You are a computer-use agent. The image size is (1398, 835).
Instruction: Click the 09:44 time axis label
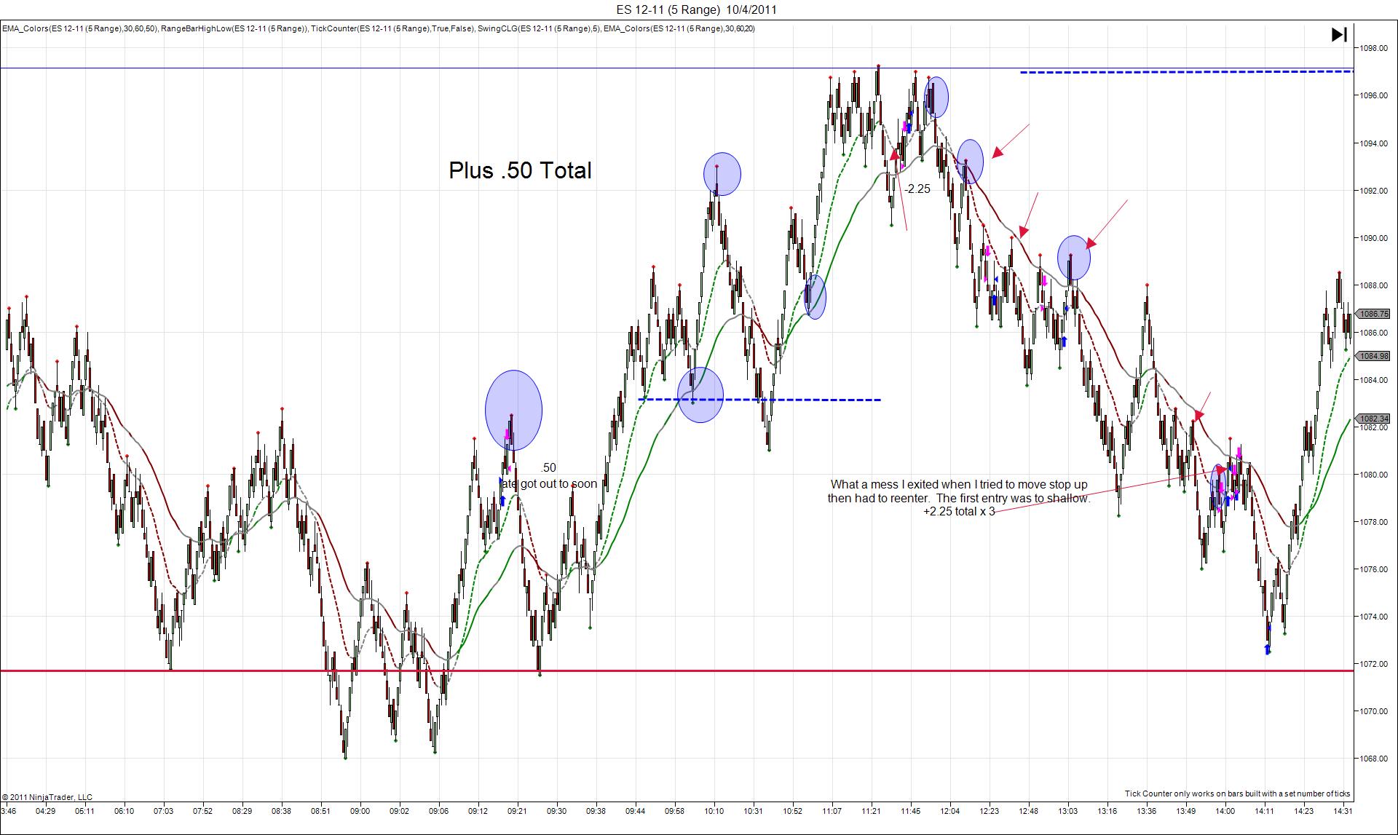tap(635, 811)
